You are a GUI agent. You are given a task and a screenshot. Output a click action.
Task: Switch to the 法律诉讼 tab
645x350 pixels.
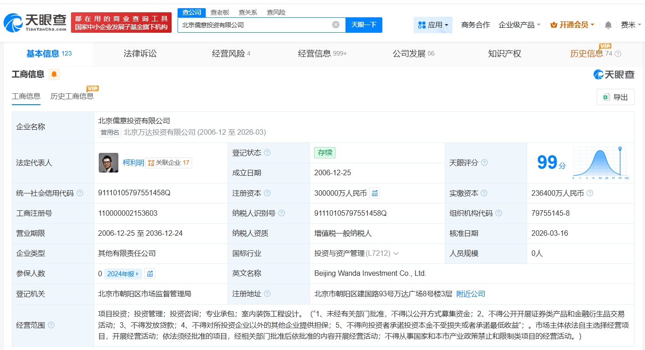pyautogui.click(x=140, y=54)
